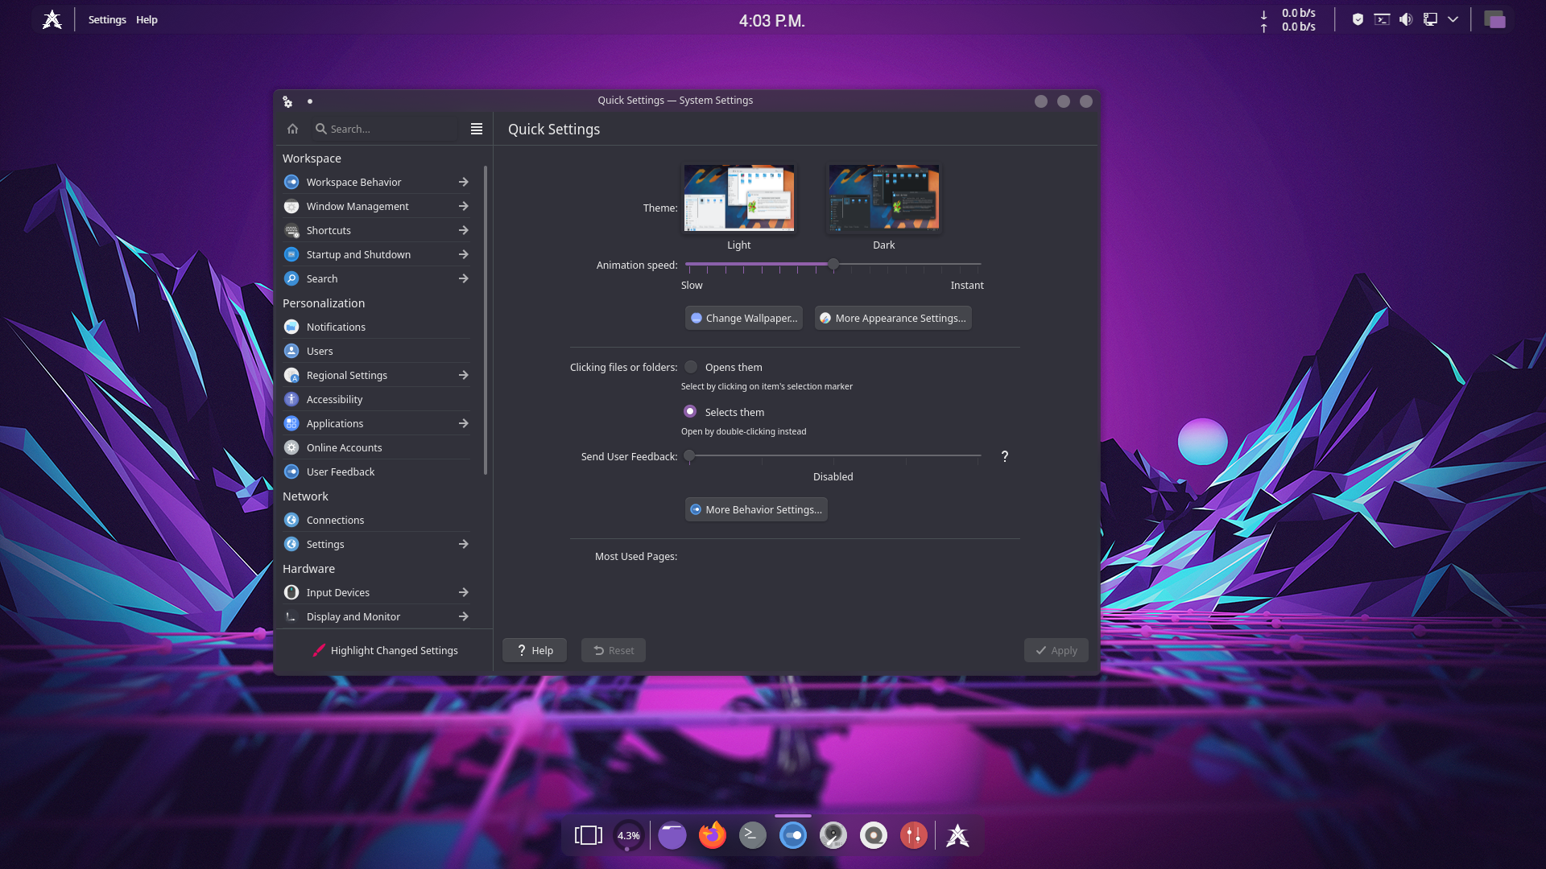The height and width of the screenshot is (869, 1546).
Task: Toggle Highlight Changed Settings
Action: click(384, 650)
